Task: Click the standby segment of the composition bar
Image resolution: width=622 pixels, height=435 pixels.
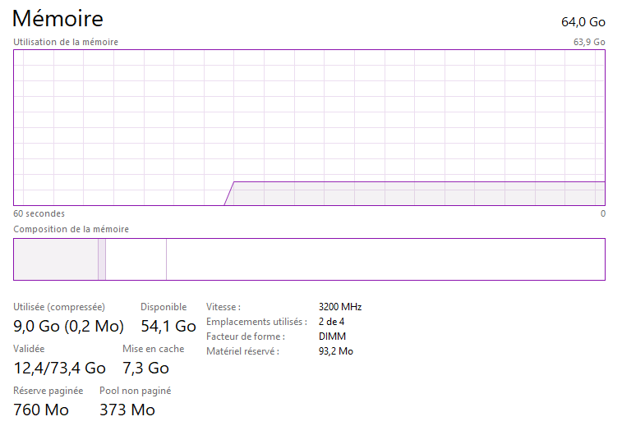Action: click(136, 259)
